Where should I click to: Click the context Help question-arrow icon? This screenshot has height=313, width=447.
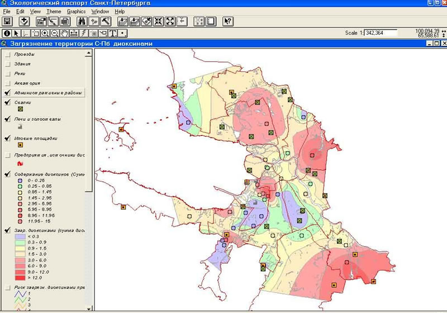(x=227, y=22)
